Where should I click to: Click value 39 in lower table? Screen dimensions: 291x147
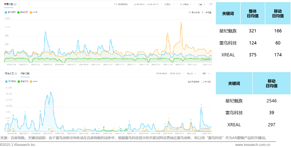point(272,113)
